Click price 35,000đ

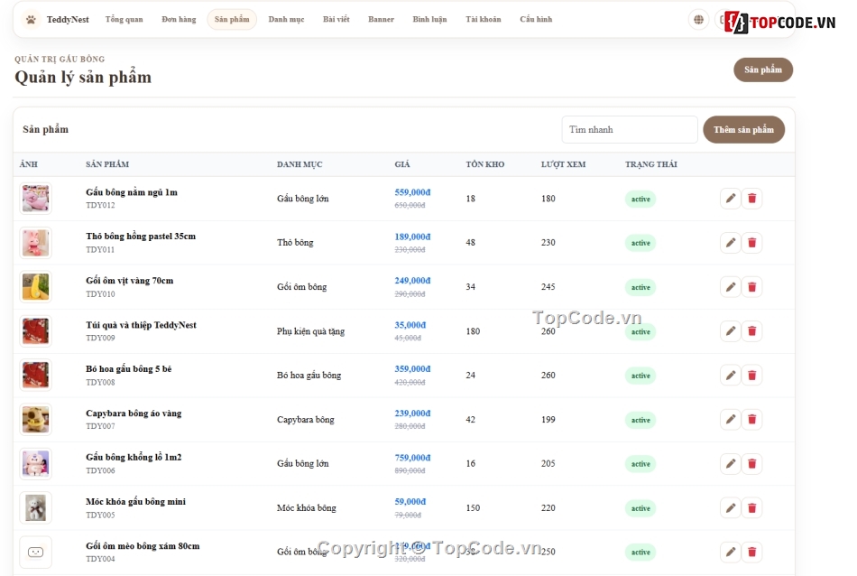click(x=410, y=325)
